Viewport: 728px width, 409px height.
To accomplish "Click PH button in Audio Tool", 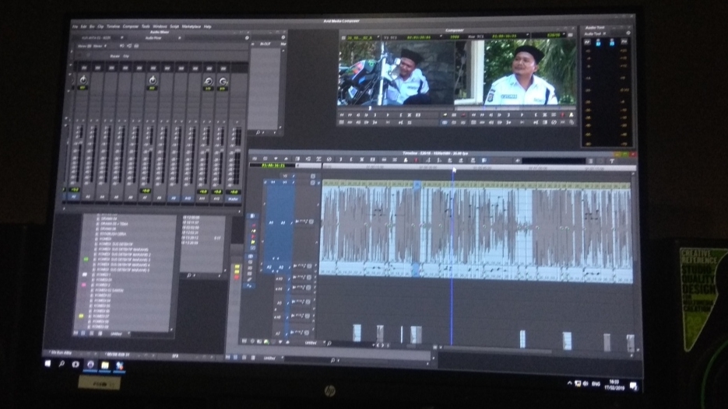I will [624, 42].
